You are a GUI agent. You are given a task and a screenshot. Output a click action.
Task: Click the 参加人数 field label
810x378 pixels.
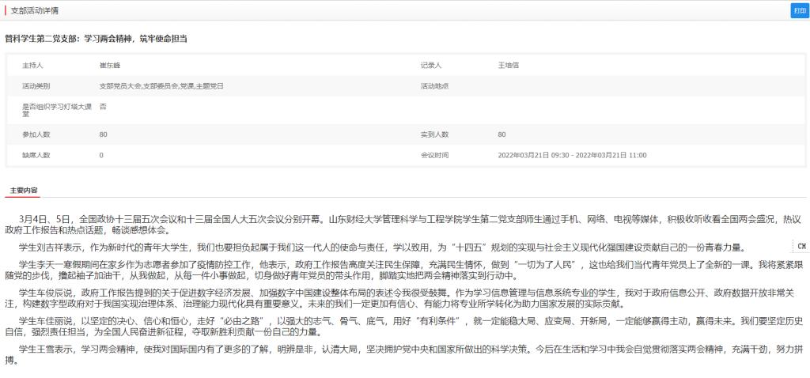[x=36, y=134]
